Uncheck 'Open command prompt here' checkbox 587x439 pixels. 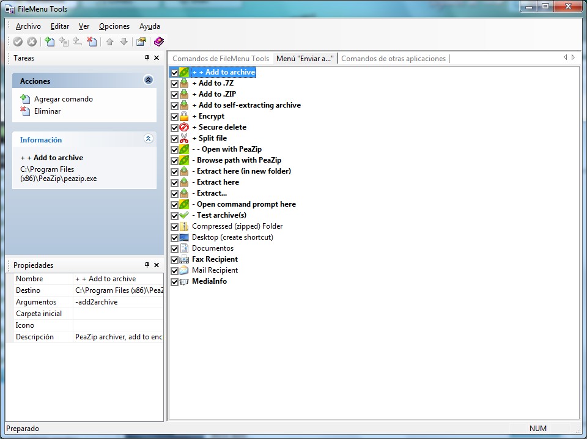(174, 205)
